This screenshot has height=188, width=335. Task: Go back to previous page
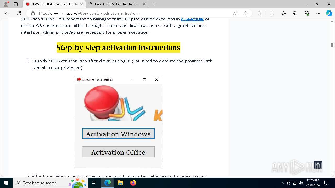point(7,13)
